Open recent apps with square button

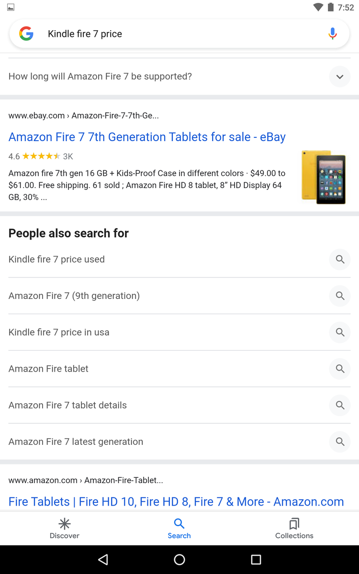coord(256,560)
